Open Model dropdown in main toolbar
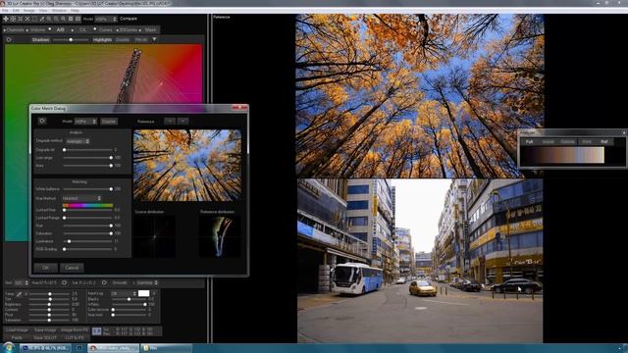Viewport: 628px width, 353px height. coord(106,19)
